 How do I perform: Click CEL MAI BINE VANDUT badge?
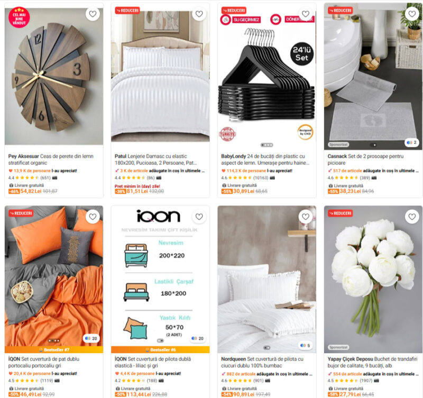pos(19,17)
